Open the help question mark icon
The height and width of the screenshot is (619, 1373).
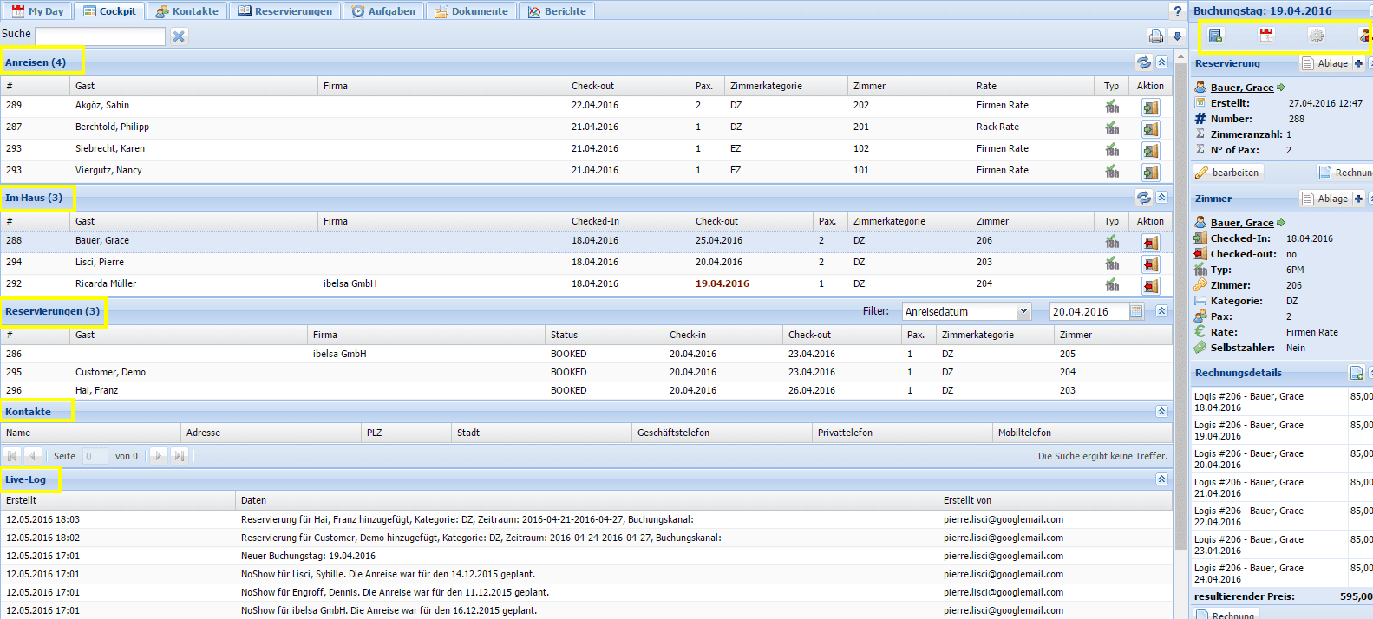coord(1177,11)
